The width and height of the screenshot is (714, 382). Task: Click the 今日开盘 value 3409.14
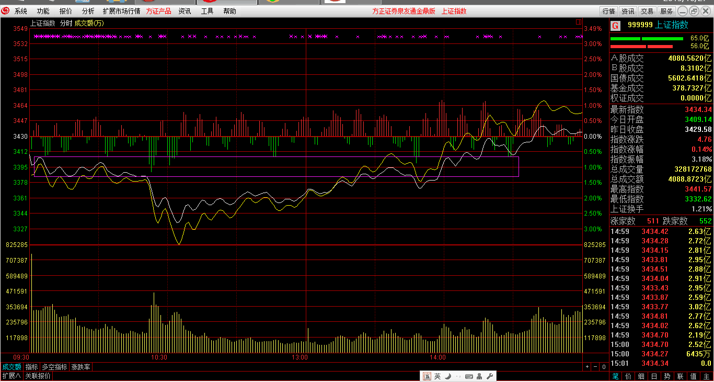698,119
